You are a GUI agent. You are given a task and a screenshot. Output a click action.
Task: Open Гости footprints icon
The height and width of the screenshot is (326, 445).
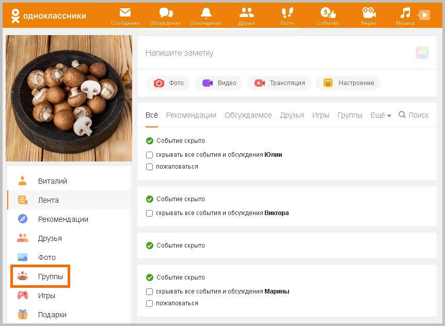287,13
